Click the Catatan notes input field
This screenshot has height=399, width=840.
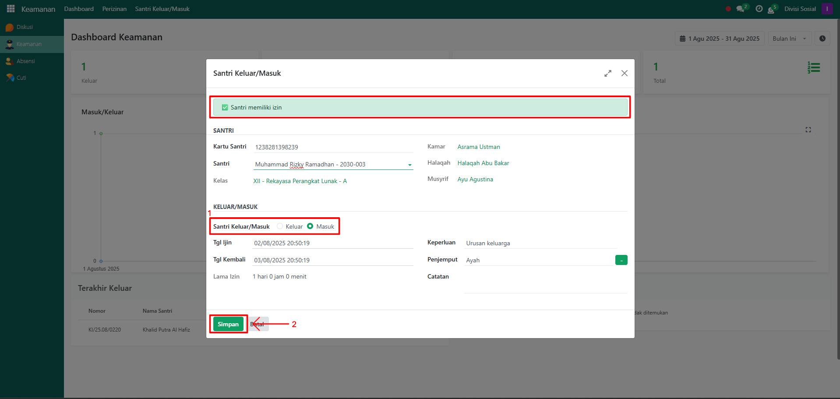[545, 286]
